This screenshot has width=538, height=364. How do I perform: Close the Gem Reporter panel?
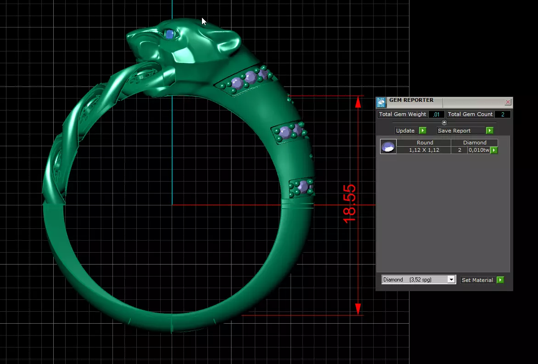point(508,102)
